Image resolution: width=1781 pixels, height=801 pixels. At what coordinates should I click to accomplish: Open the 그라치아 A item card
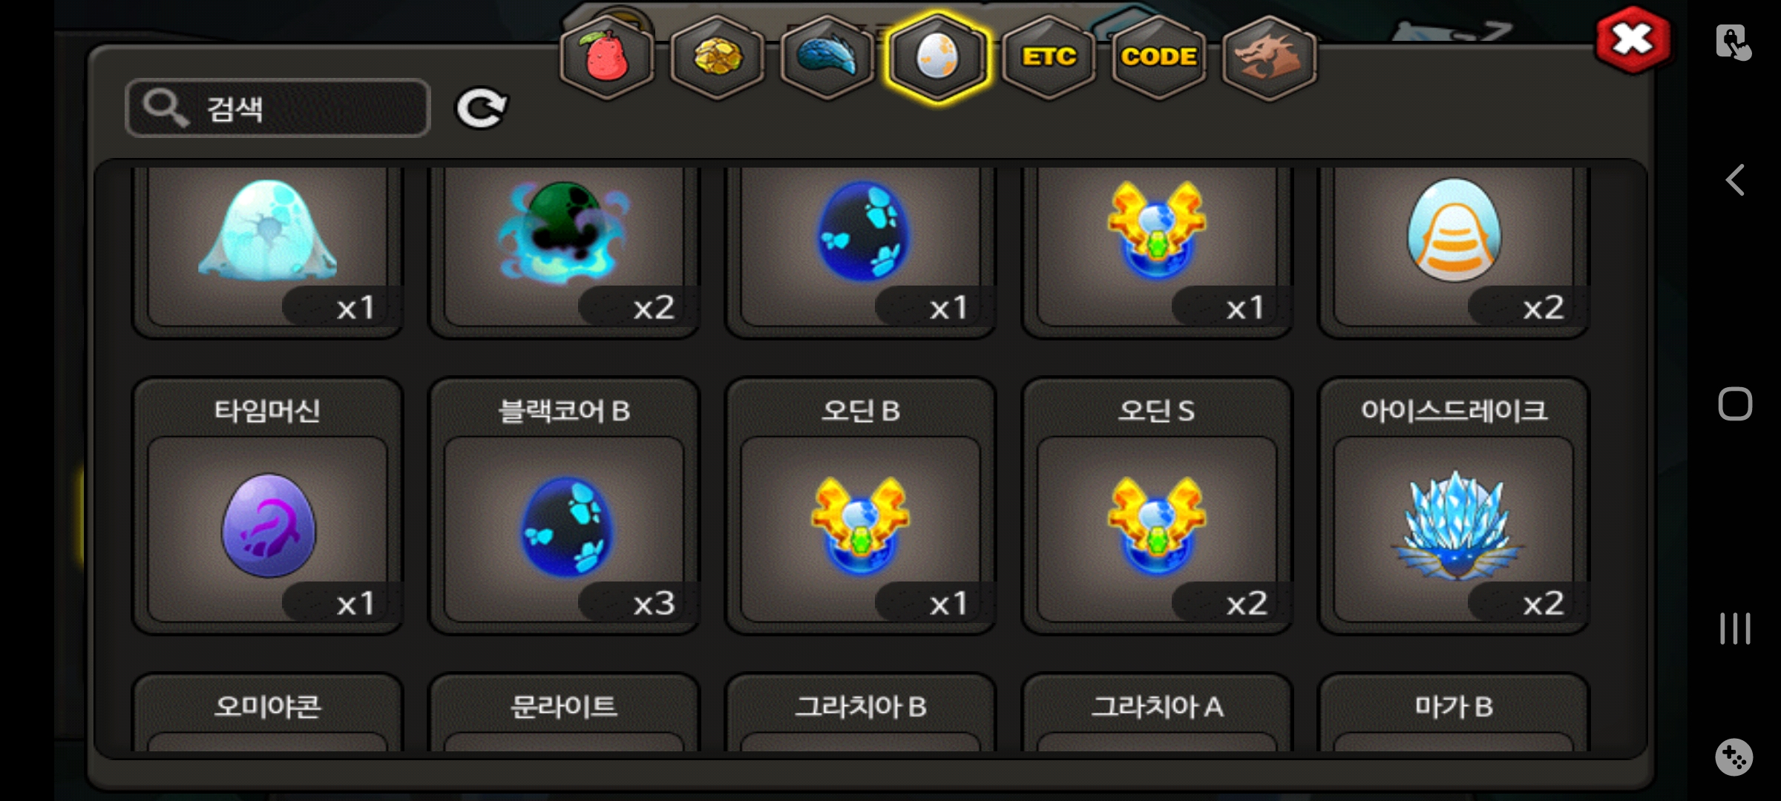click(1157, 712)
